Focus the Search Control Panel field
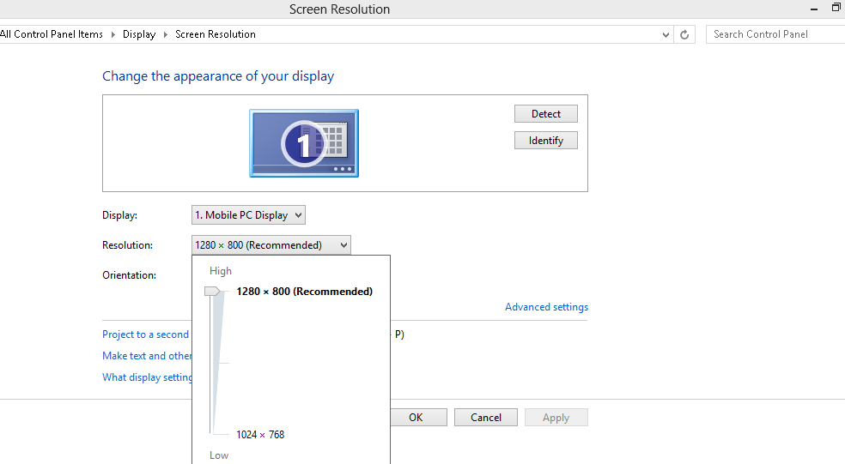This screenshot has width=845, height=464. [x=775, y=34]
